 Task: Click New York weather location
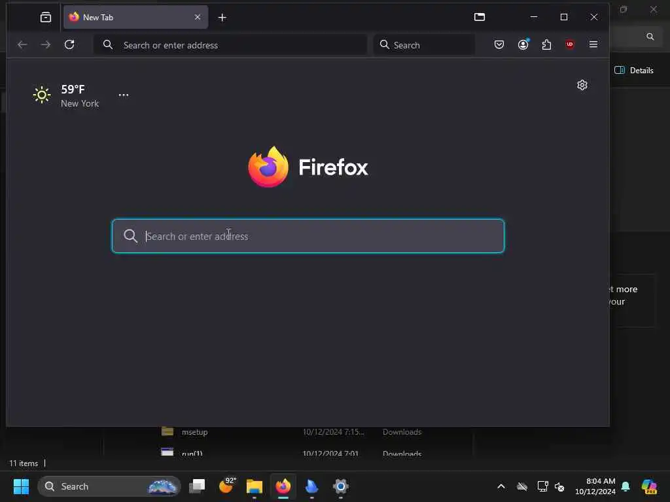click(x=80, y=104)
